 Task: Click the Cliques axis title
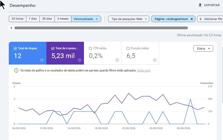(16, 83)
